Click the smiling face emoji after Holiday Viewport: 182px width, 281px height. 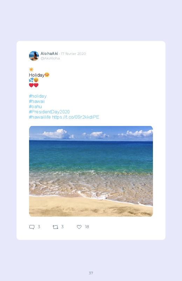coord(47,75)
